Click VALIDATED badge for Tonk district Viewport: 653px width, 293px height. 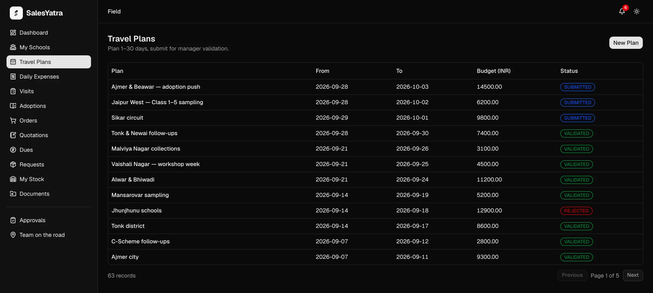pos(576,226)
